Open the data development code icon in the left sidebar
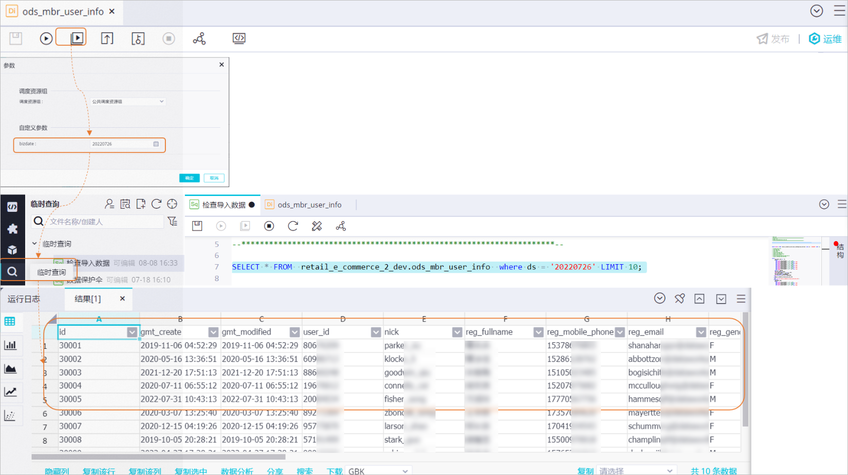Image resolution: width=848 pixels, height=475 pixels. click(12, 207)
